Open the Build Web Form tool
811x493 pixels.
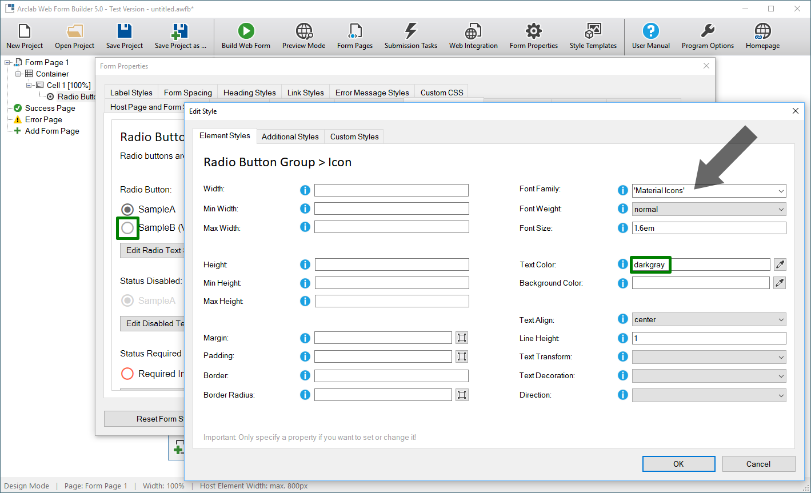click(246, 35)
